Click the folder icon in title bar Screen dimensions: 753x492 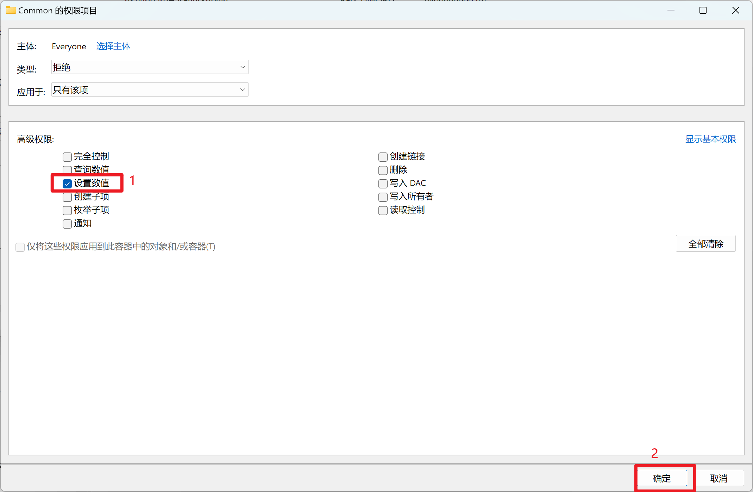coord(11,10)
